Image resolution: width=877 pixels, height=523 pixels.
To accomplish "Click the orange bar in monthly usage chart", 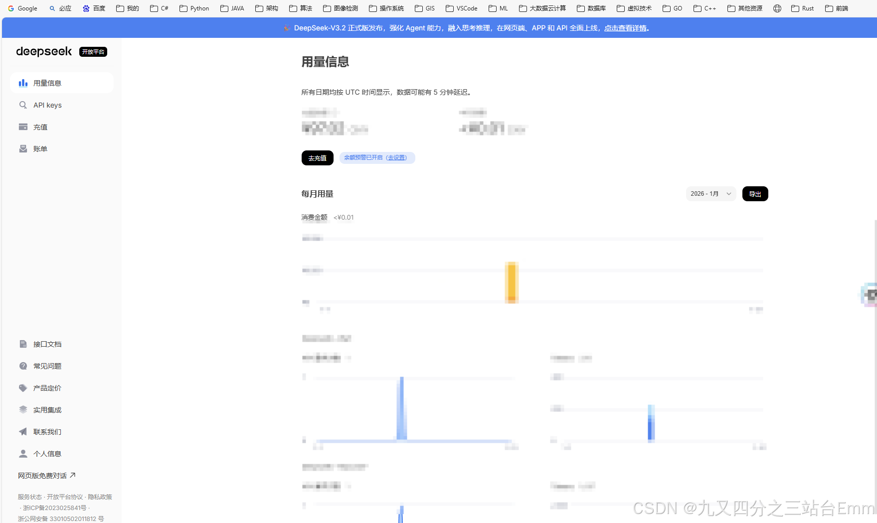I will 512,282.
